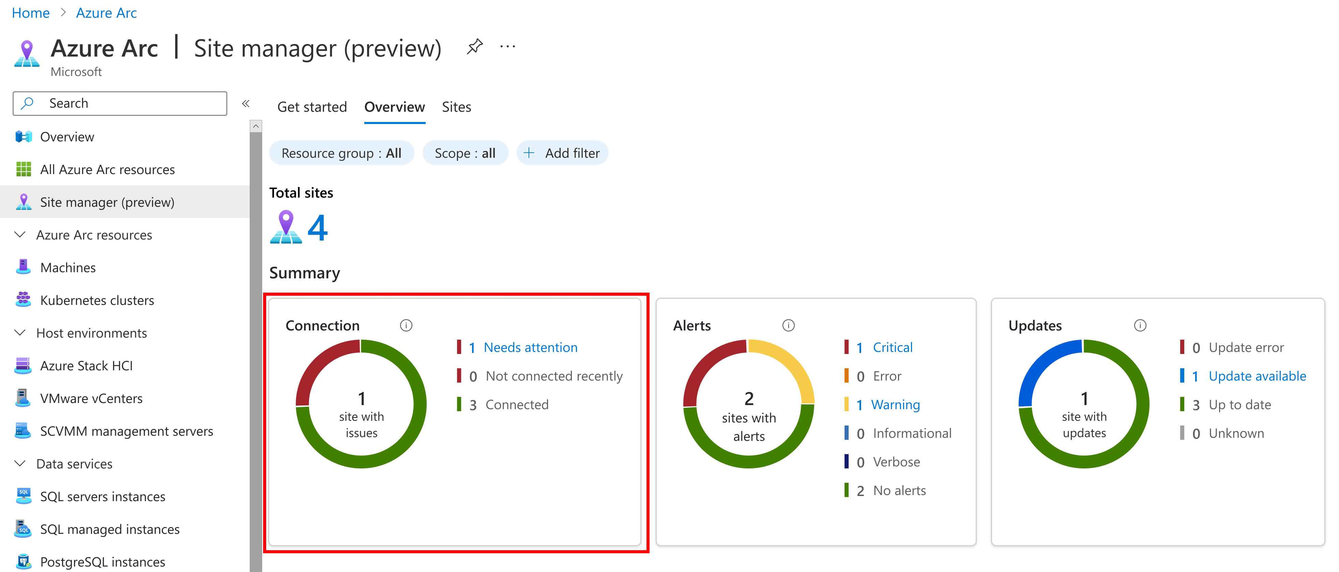Image resolution: width=1339 pixels, height=572 pixels.
Task: Open Kubernetes clusters from sidebar
Action: pyautogui.click(x=97, y=300)
